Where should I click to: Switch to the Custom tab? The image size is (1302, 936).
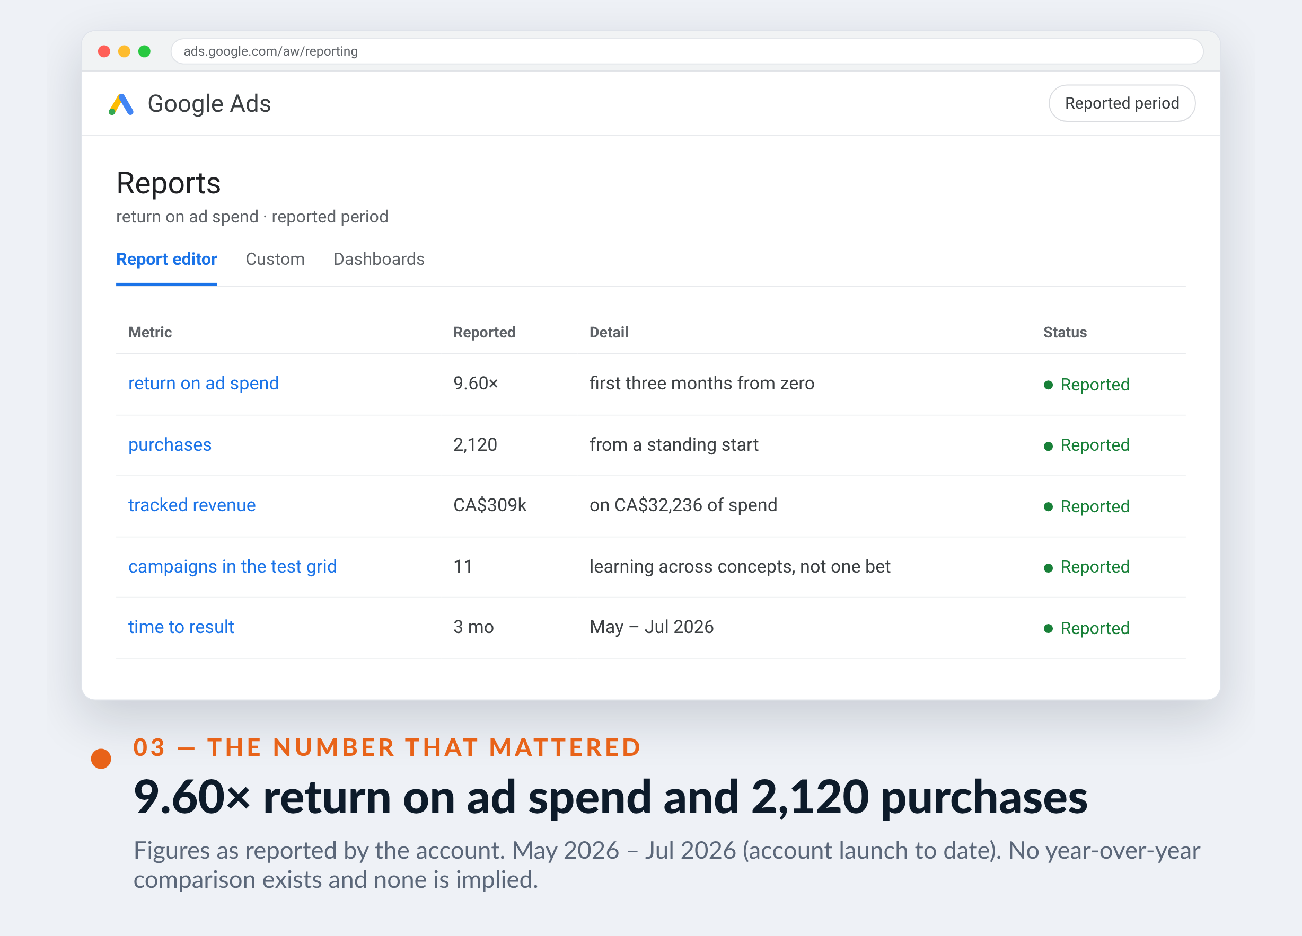tap(275, 259)
